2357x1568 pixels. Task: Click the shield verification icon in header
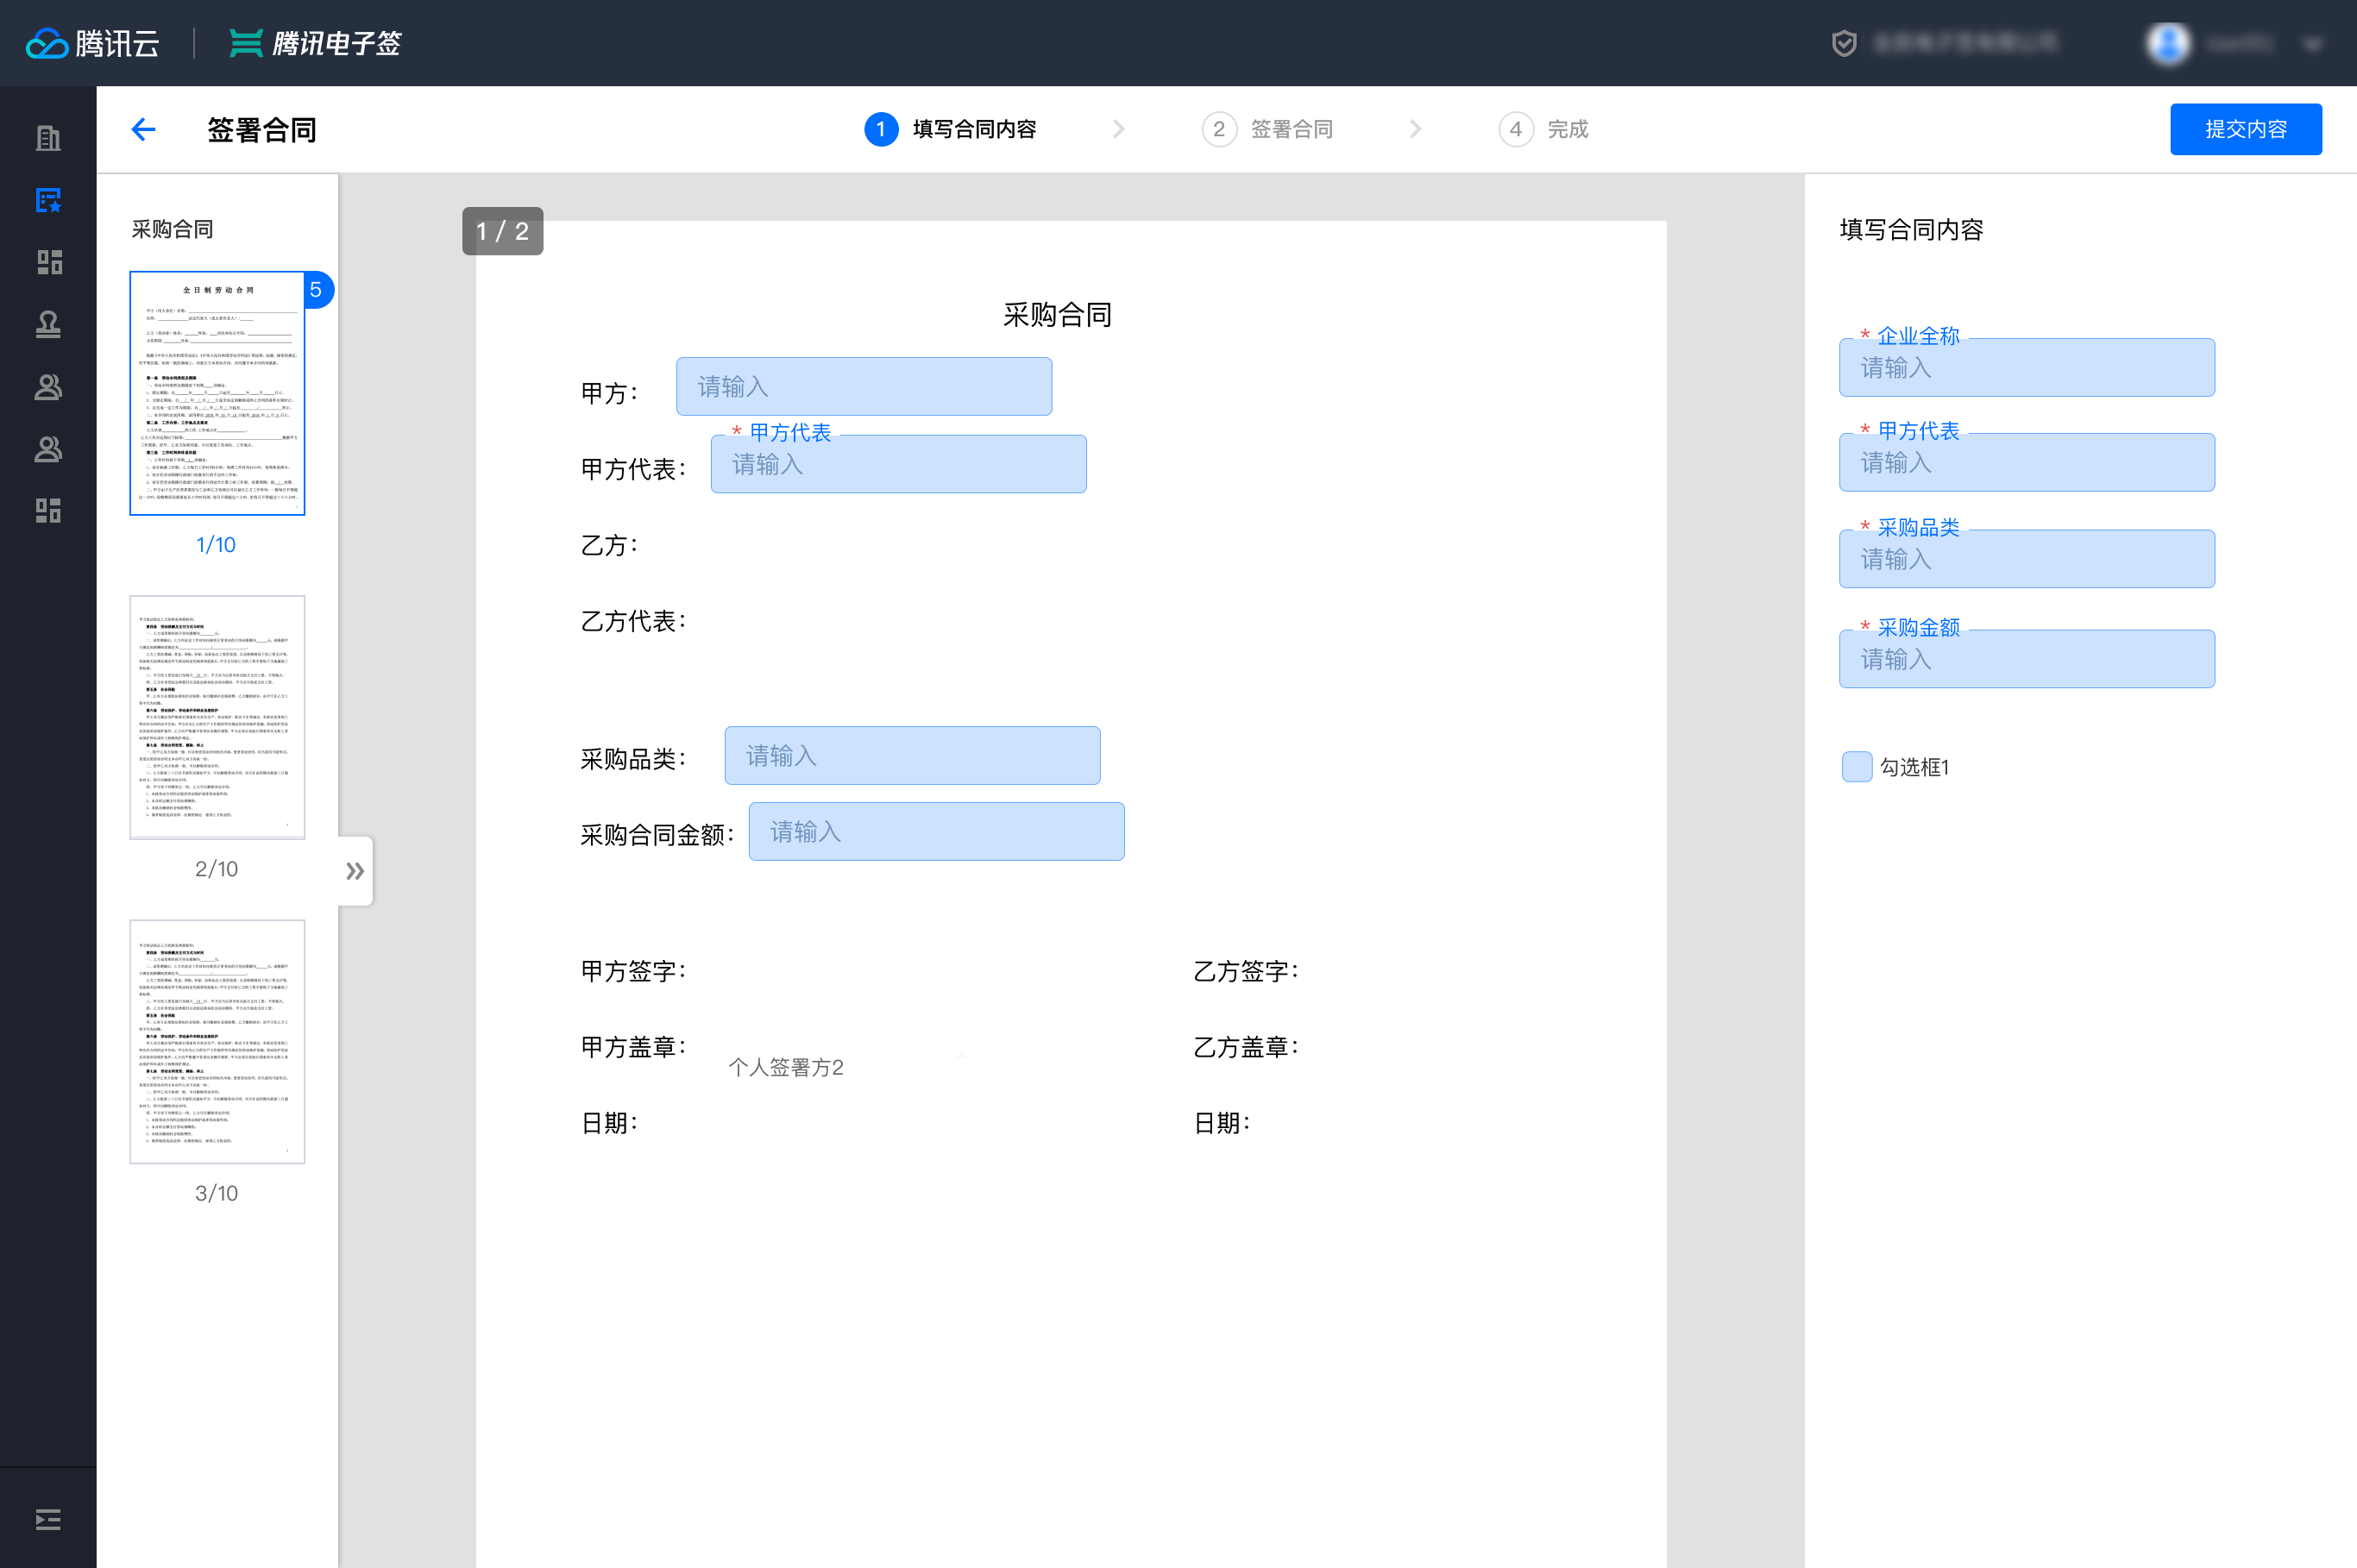click(x=1844, y=43)
